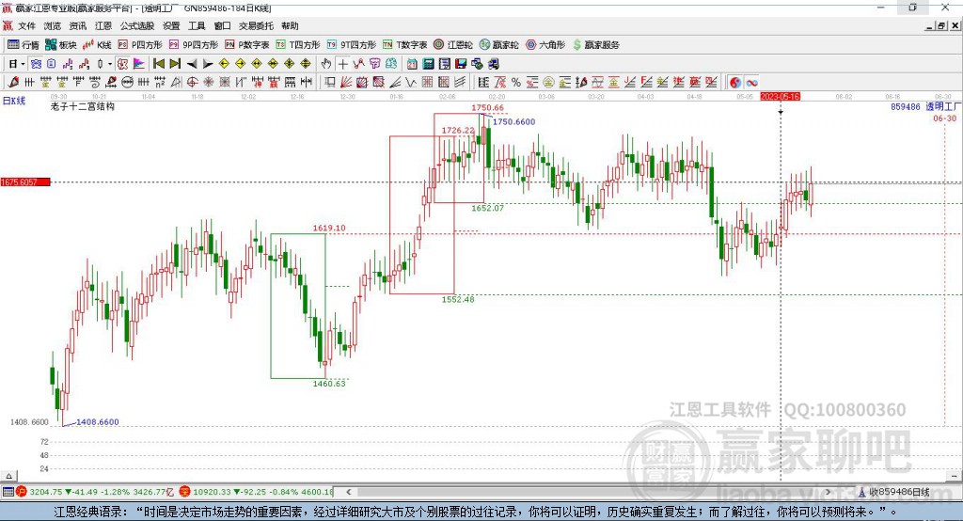This screenshot has width=963, height=521.
Task: Click the black right arrow icon
Action: [208, 64]
